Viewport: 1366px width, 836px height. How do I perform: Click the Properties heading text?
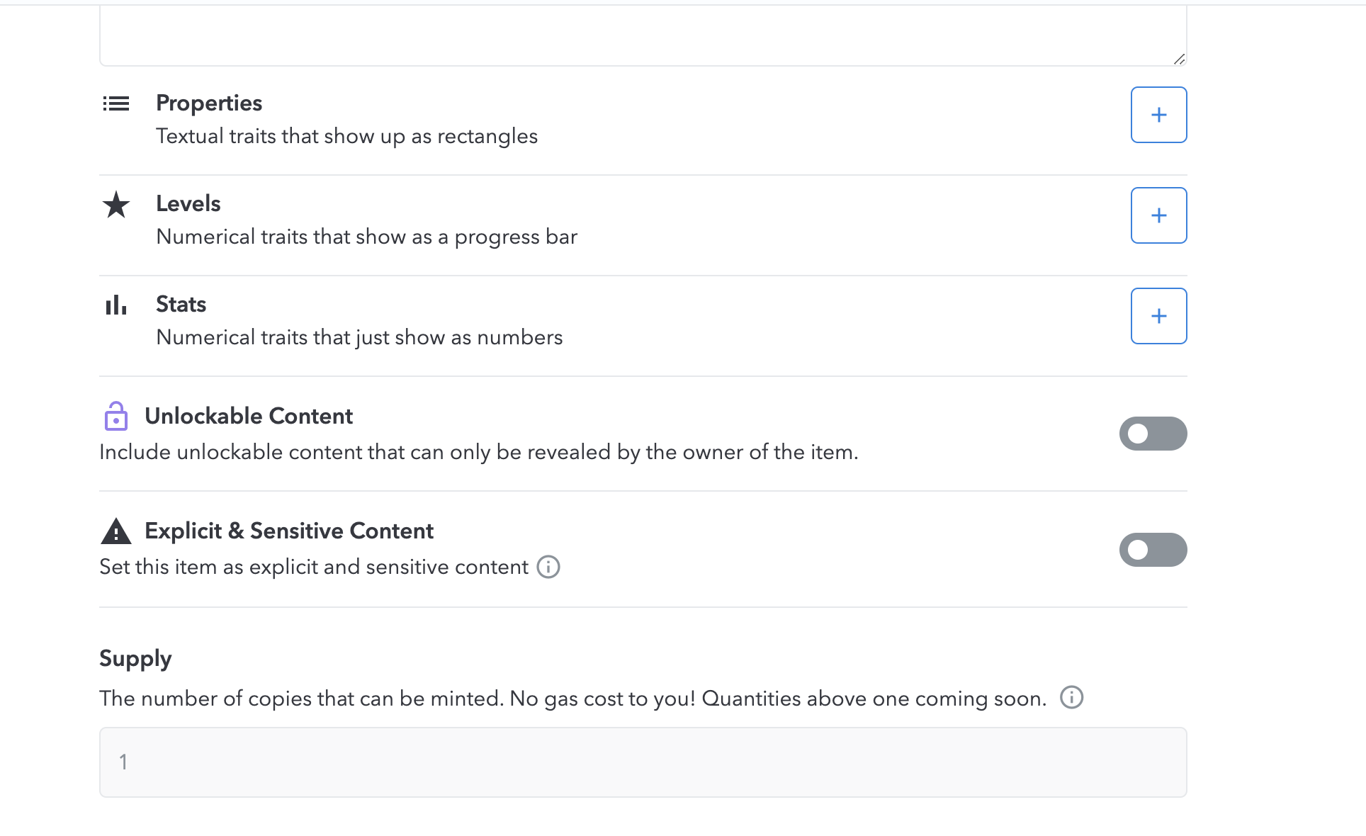(x=209, y=103)
